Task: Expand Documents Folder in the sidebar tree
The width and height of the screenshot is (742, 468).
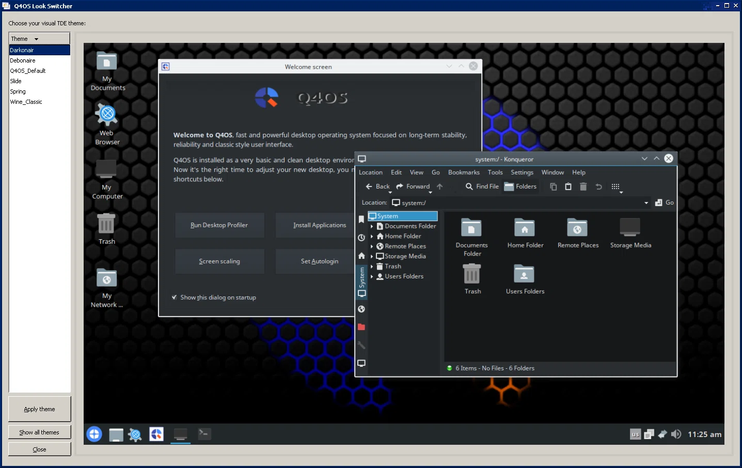Action: [372, 226]
